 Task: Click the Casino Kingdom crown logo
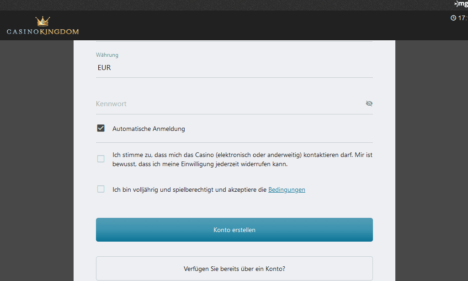tap(43, 26)
